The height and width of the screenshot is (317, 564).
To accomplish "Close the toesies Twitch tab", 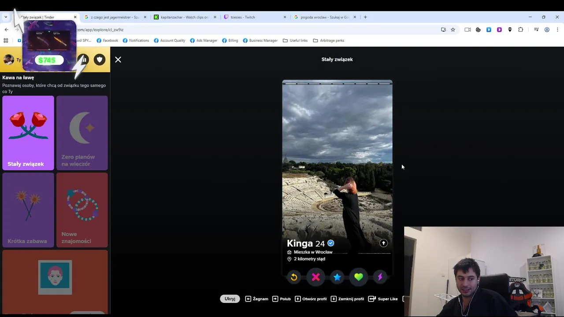I will pos(285,17).
